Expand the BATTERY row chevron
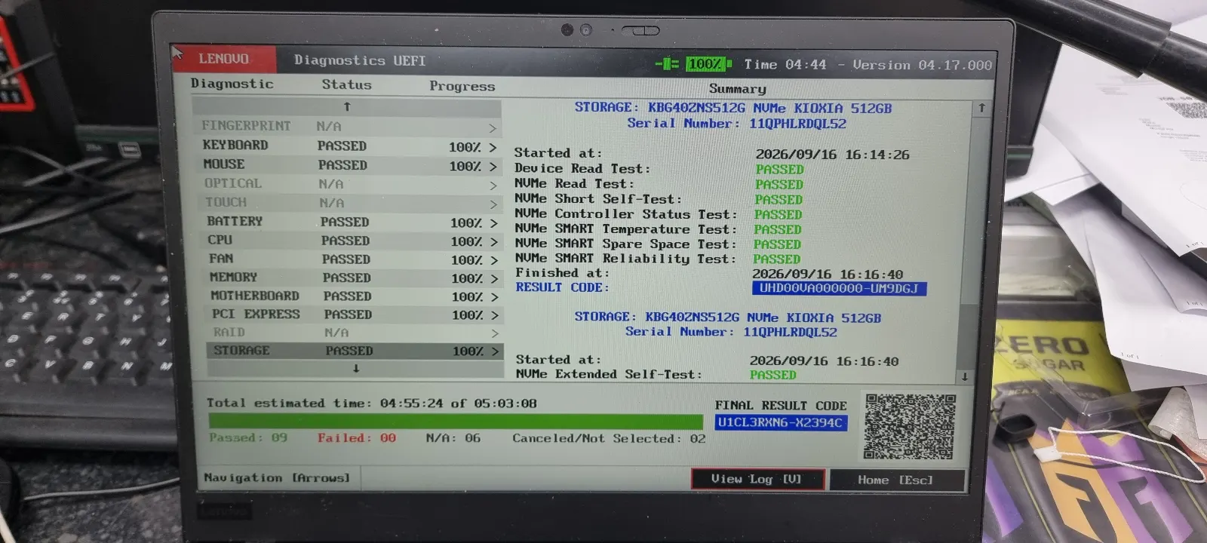The height and width of the screenshot is (543, 1207). (x=494, y=223)
